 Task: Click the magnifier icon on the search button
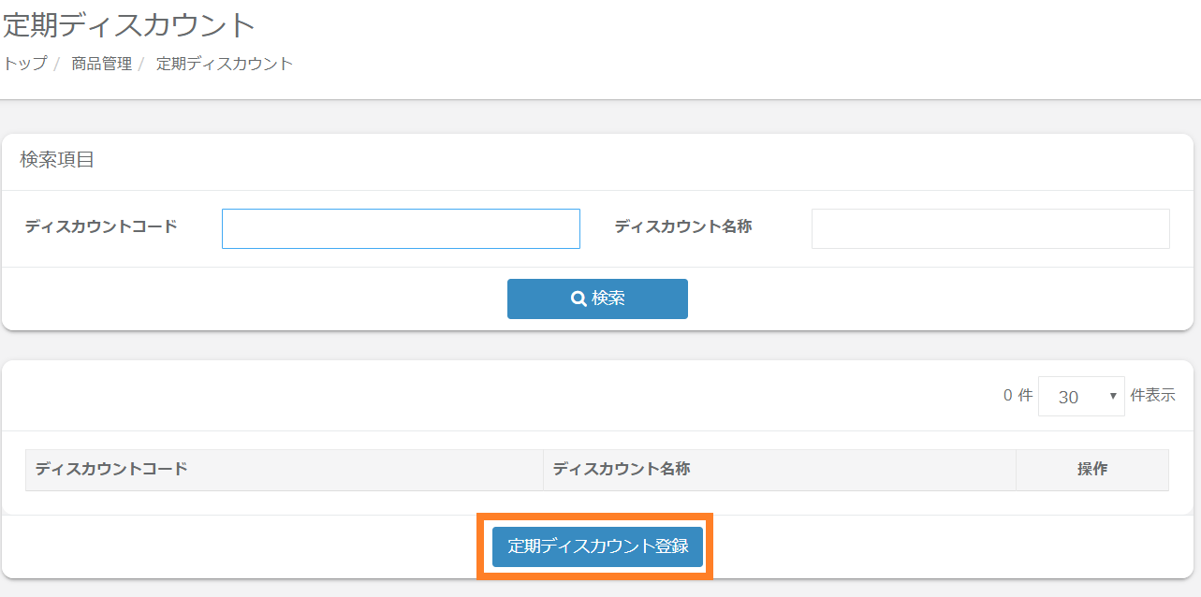point(579,298)
